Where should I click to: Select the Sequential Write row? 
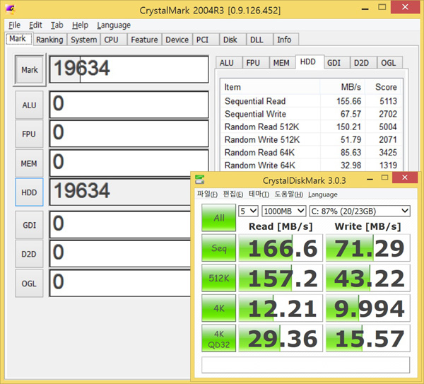click(x=311, y=114)
